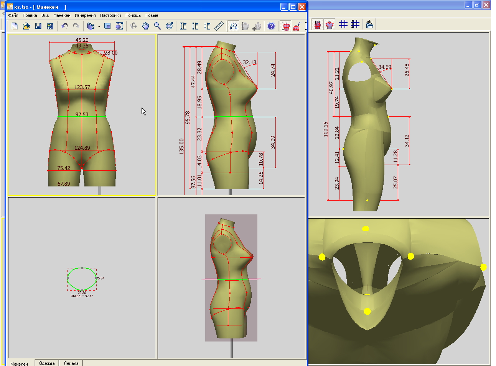Switch to the Одежда tab
The width and height of the screenshot is (496, 366).
pyautogui.click(x=47, y=363)
